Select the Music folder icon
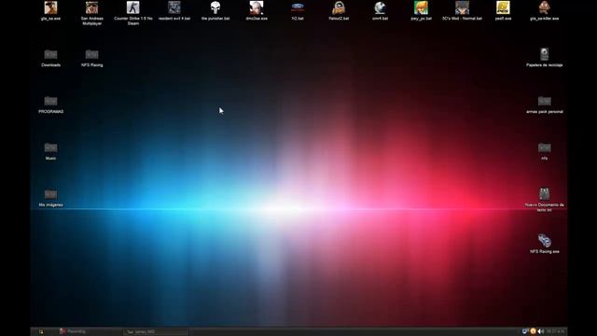Image resolution: width=597 pixels, height=336 pixels. (x=50, y=147)
